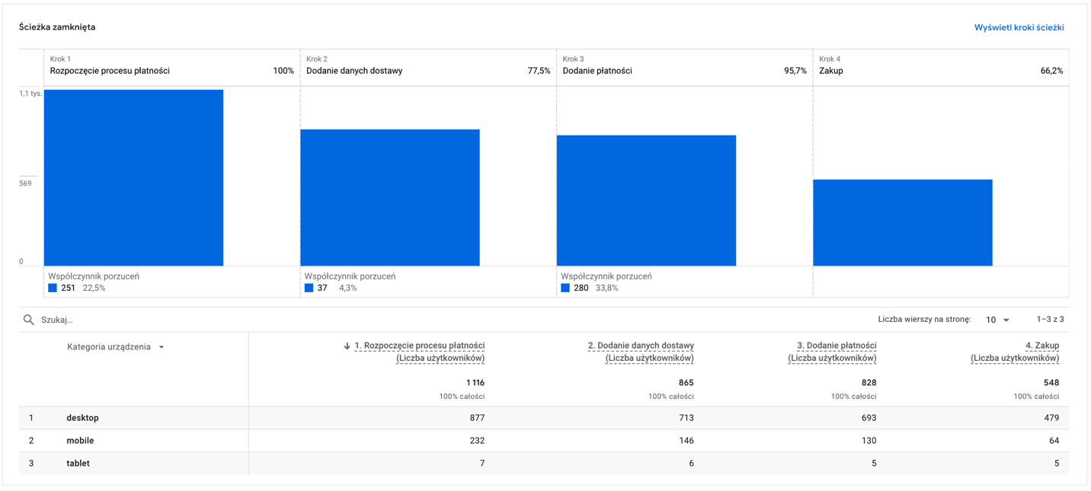1091x491 pixels.
Task: Open Wyświetl kroki ścieżki link
Action: 1019,27
